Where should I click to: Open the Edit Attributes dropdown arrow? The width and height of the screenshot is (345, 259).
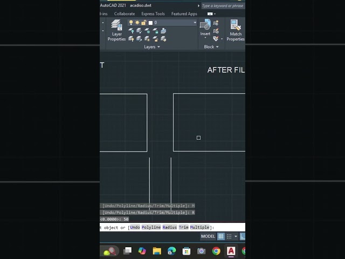(222, 39)
